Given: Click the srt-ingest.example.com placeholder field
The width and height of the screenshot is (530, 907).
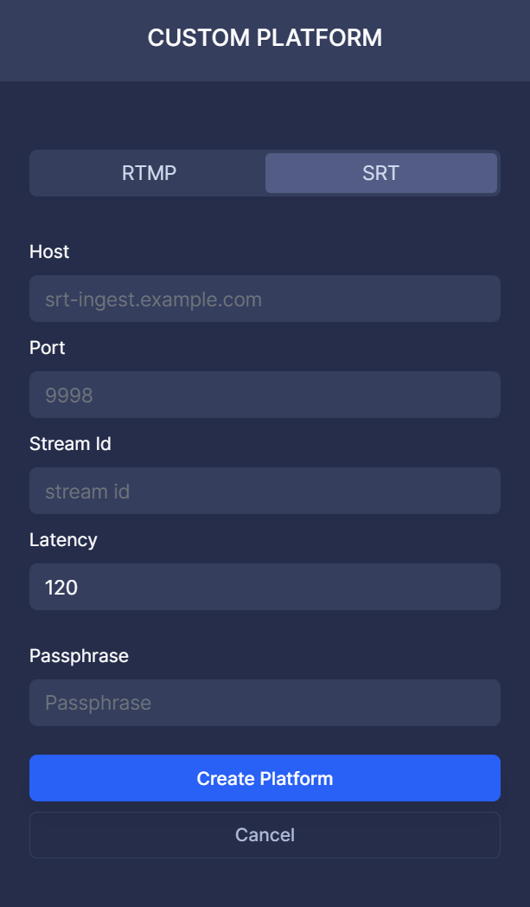Looking at the screenshot, I should [x=265, y=299].
